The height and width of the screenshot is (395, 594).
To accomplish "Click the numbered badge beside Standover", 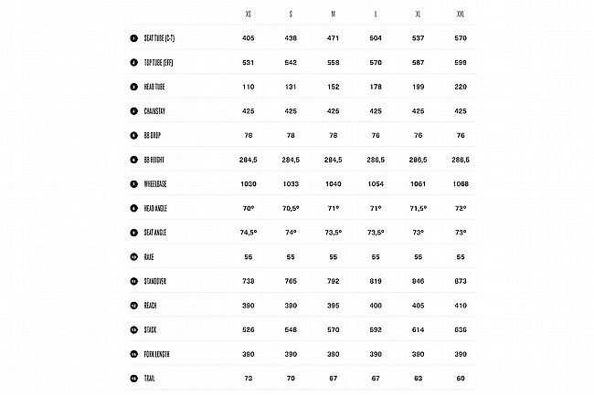I will [x=133, y=280].
